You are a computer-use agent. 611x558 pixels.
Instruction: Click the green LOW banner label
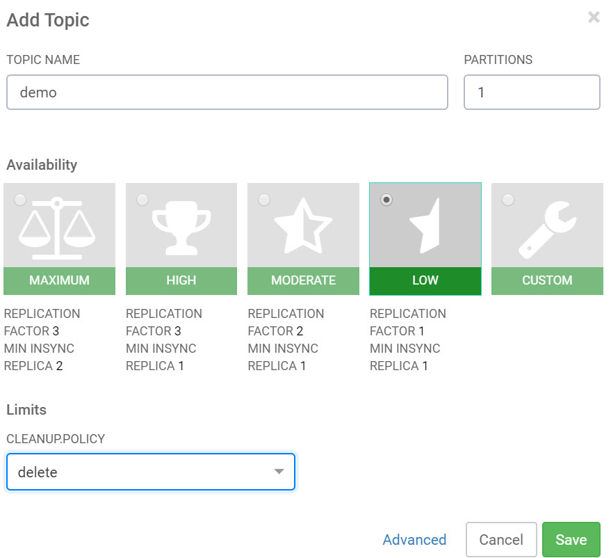point(425,280)
